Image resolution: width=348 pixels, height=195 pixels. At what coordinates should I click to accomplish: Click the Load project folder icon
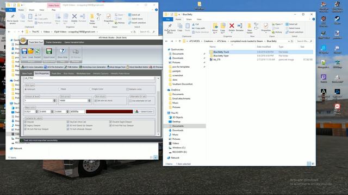click(30, 51)
